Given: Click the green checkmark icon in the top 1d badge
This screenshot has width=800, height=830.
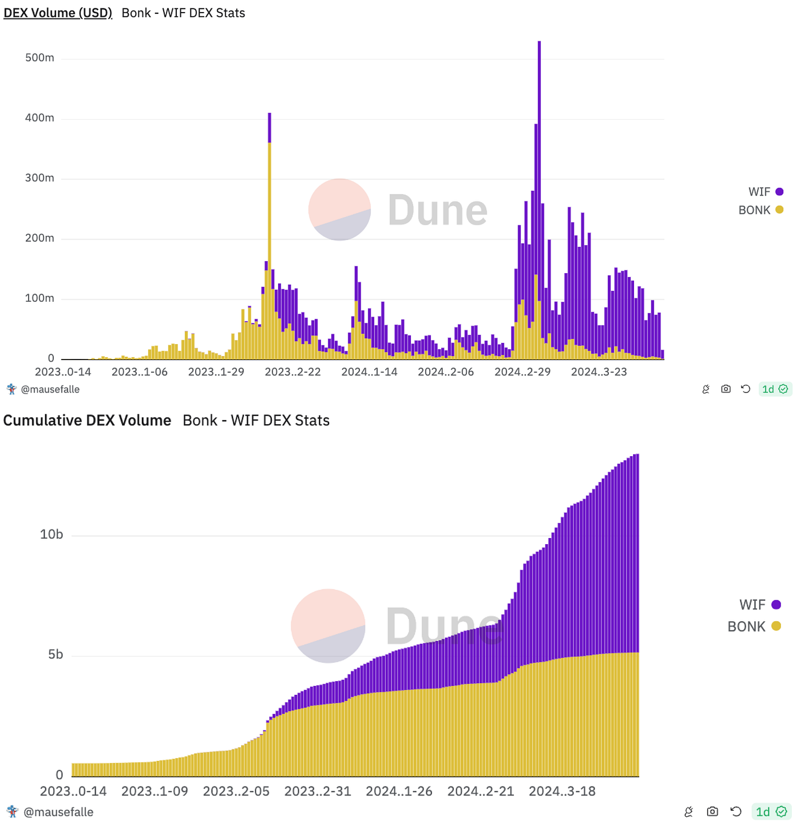Looking at the screenshot, I should point(784,389).
